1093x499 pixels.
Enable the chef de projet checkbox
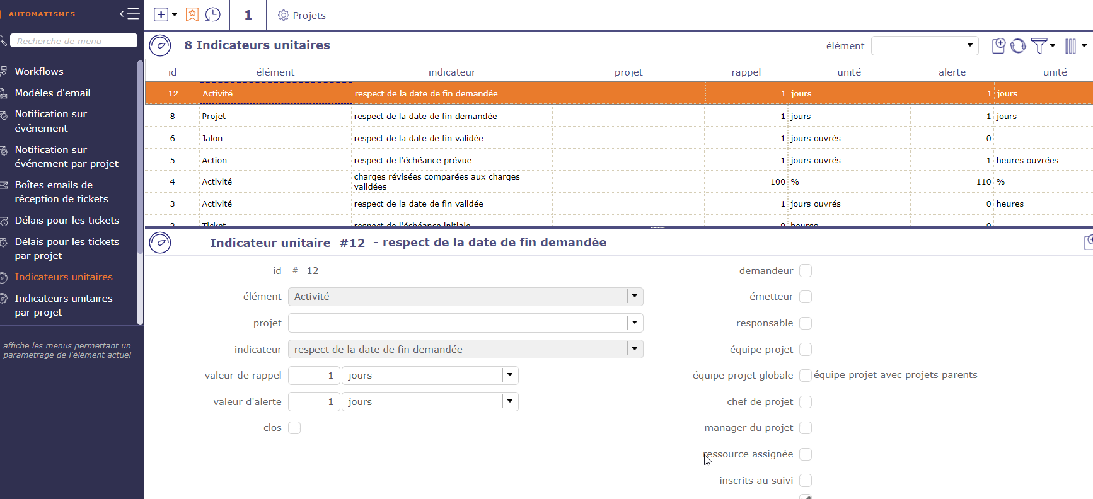pyautogui.click(x=805, y=402)
